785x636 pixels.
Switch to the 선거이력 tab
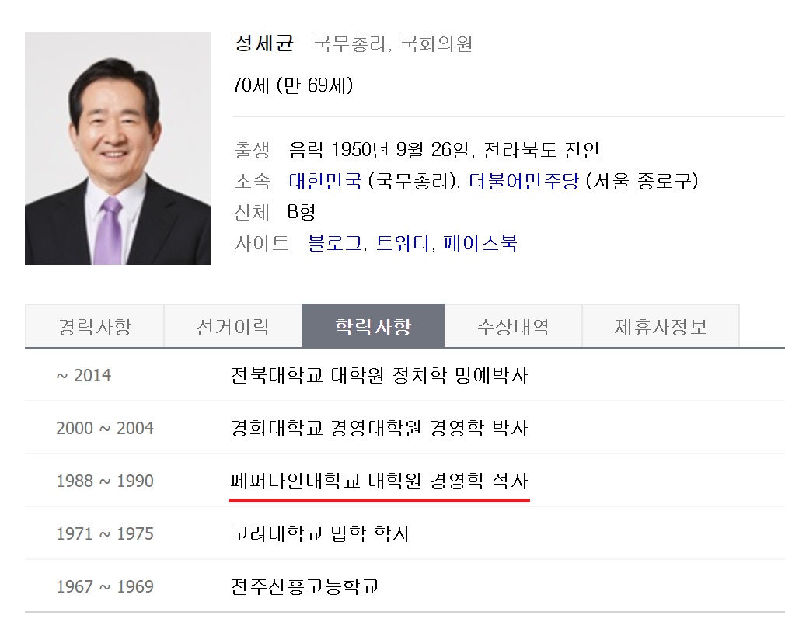(x=232, y=326)
